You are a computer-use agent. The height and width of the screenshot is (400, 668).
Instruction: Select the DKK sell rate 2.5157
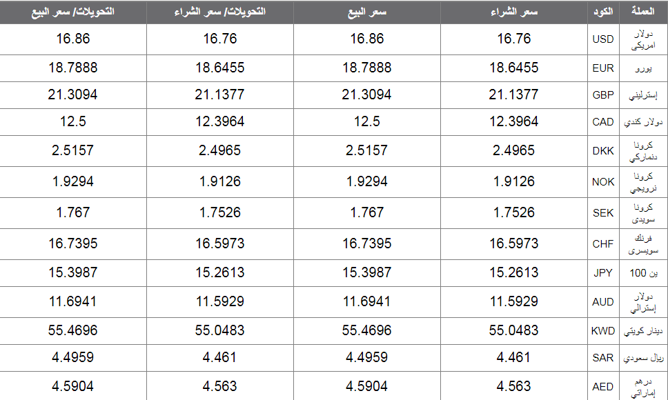(367, 150)
